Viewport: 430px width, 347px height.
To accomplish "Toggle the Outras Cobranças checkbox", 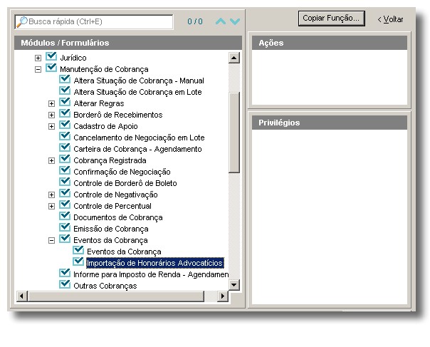I will [x=65, y=284].
